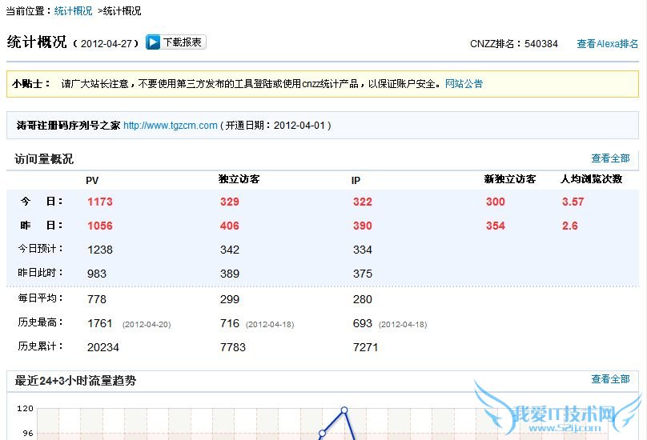Click the blue play icon beside 下载报表
This screenshot has height=440, width=647.
click(153, 42)
